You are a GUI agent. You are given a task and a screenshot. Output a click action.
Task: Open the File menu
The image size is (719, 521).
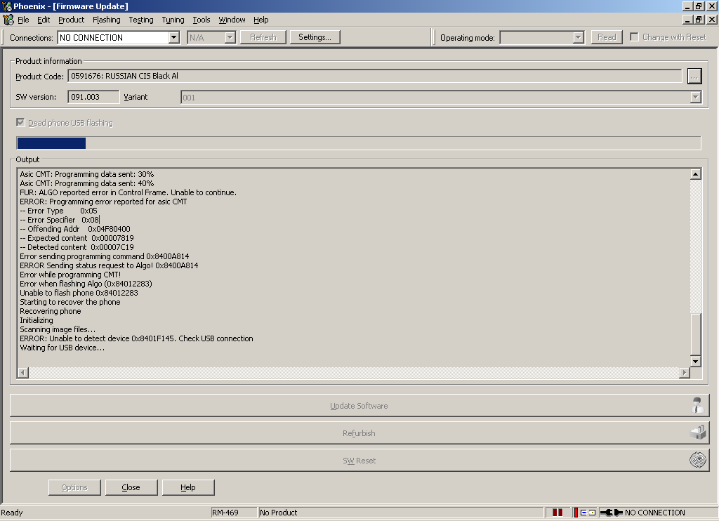point(23,20)
